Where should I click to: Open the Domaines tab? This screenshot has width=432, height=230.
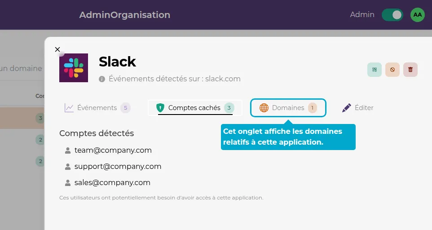288,108
